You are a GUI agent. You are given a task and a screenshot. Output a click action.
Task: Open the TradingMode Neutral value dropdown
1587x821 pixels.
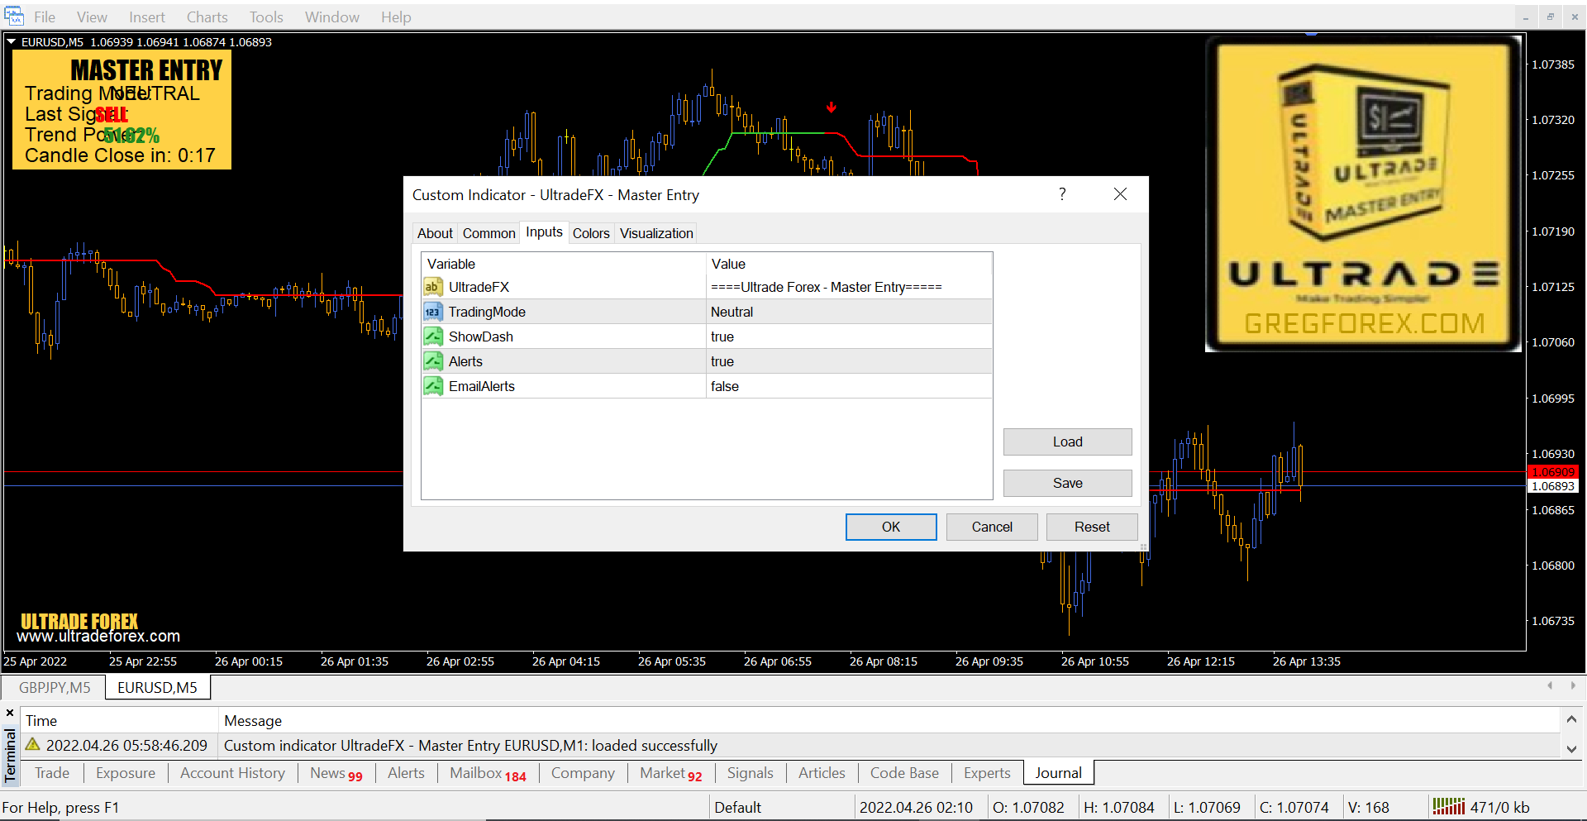tap(848, 312)
